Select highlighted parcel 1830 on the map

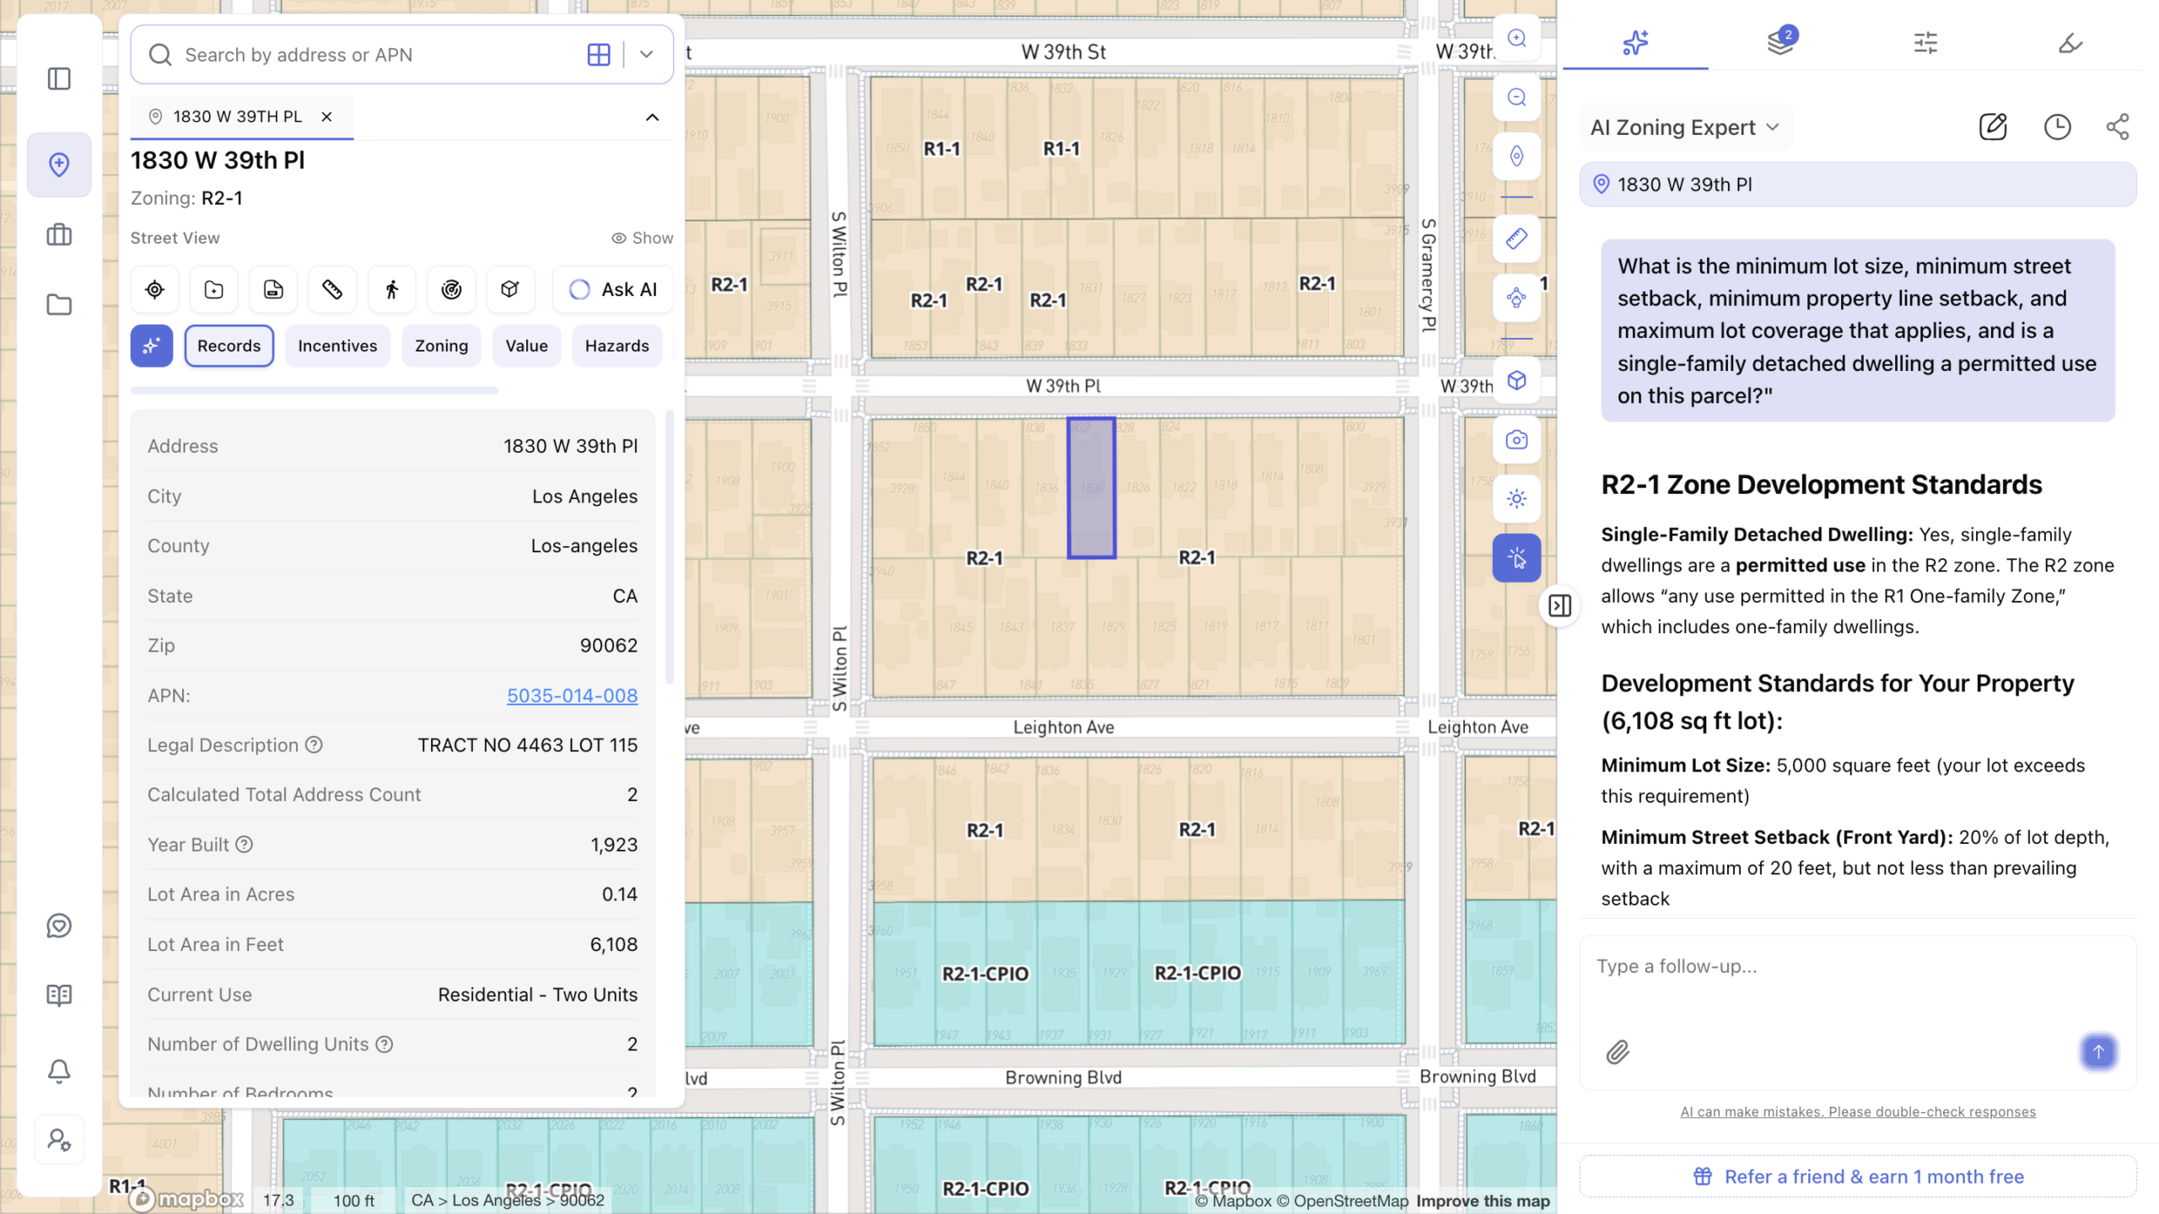[x=1091, y=487]
